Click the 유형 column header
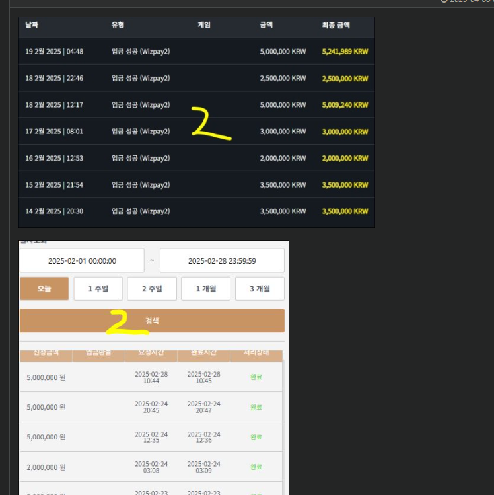 [118, 25]
